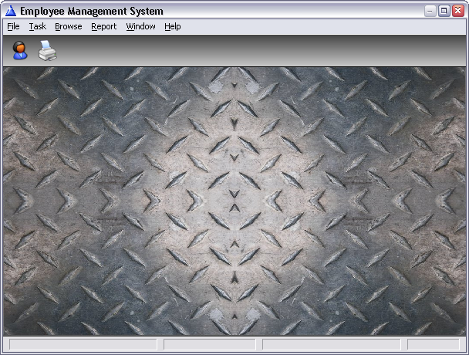Open the Report menu

click(x=104, y=26)
